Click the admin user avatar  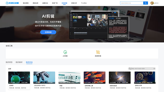152,3
